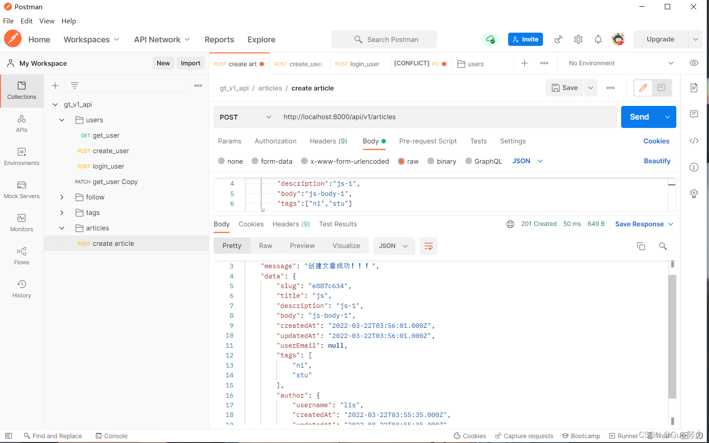The height and width of the screenshot is (443, 709).
Task: Open the HTTP method POST dropdown
Action: (x=245, y=117)
